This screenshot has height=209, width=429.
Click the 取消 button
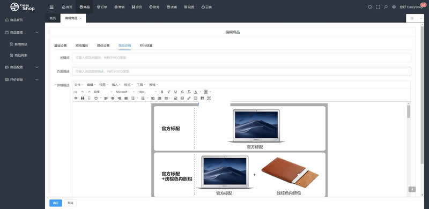pyautogui.click(x=71, y=203)
